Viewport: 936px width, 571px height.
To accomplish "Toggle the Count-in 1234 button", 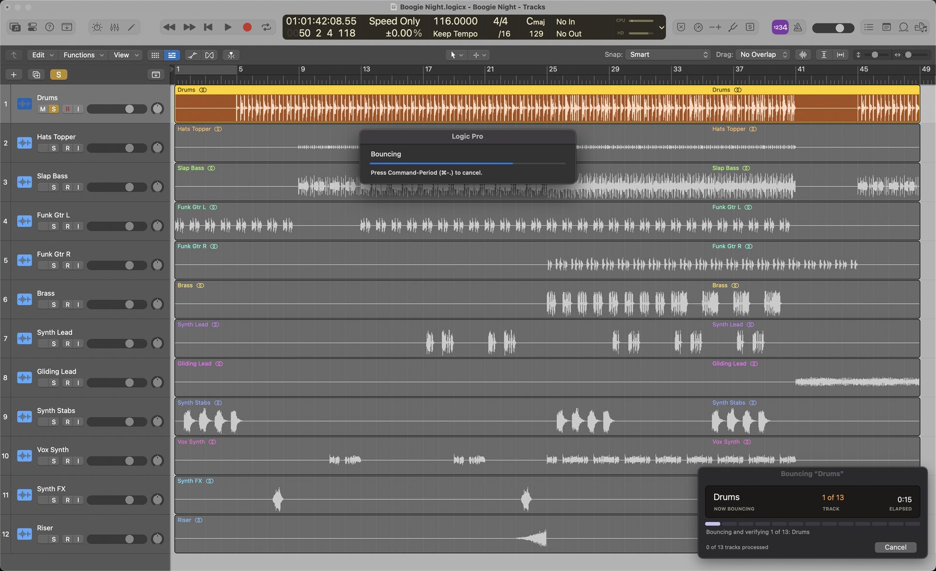I will pyautogui.click(x=780, y=27).
